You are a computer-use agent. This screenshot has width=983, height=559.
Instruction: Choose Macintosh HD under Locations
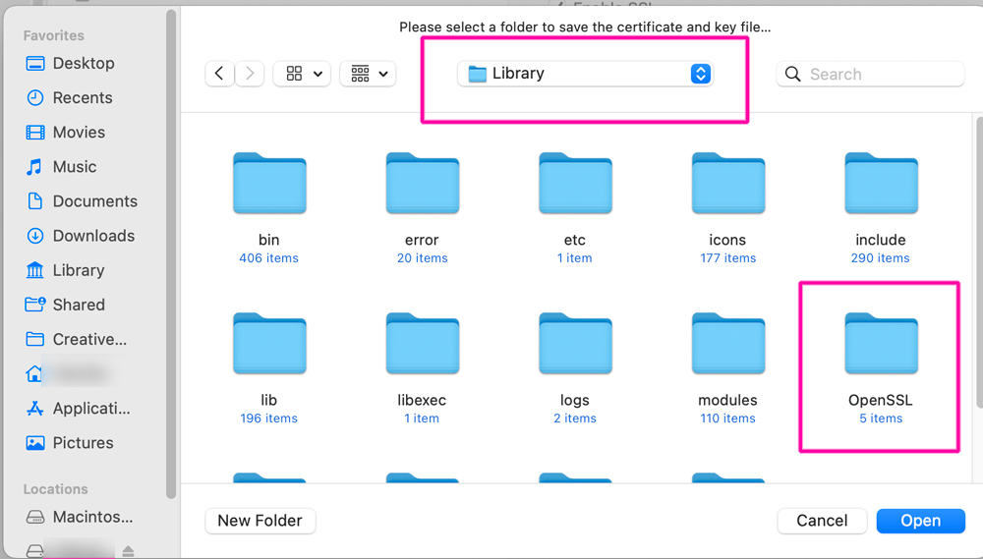coord(92,517)
